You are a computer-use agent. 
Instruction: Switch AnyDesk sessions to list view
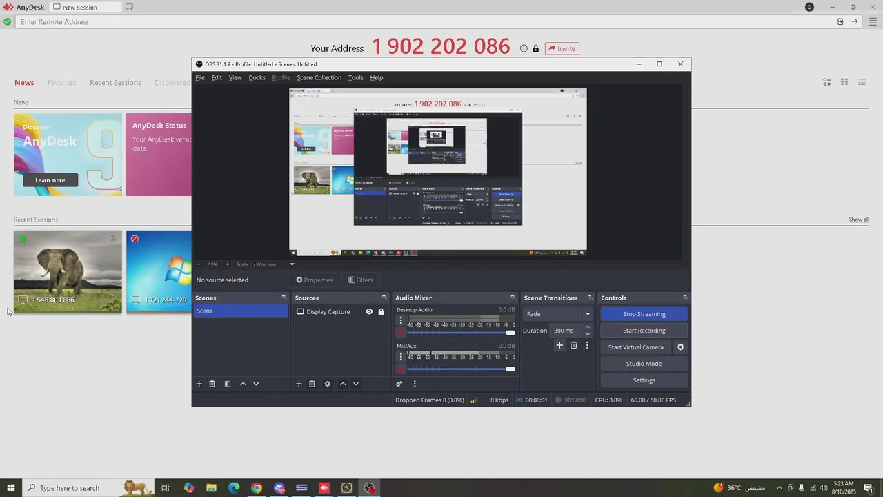pos(862,82)
